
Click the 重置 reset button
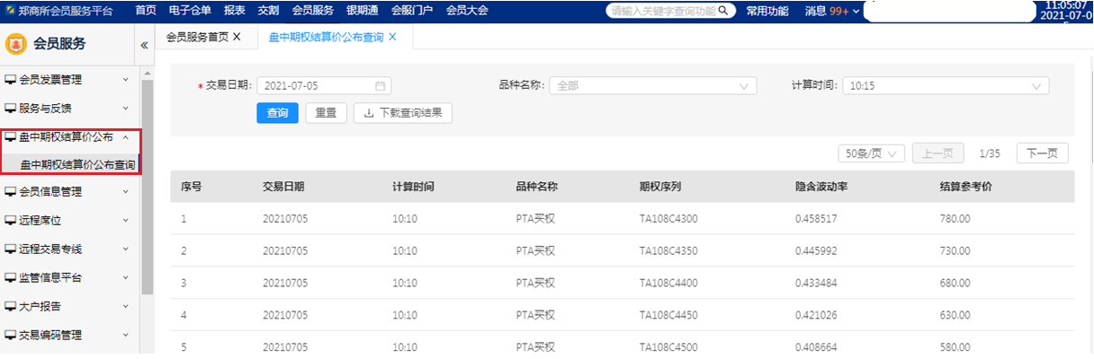[x=326, y=113]
